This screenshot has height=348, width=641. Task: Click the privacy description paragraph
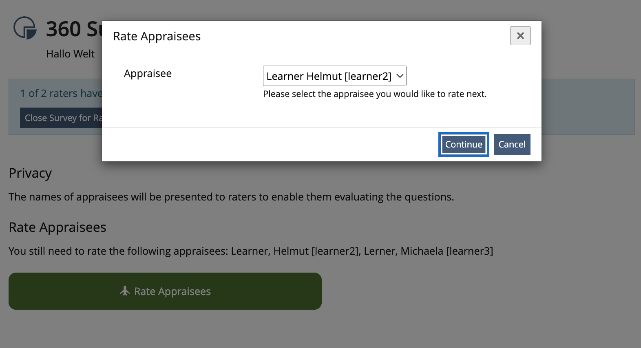click(x=231, y=197)
